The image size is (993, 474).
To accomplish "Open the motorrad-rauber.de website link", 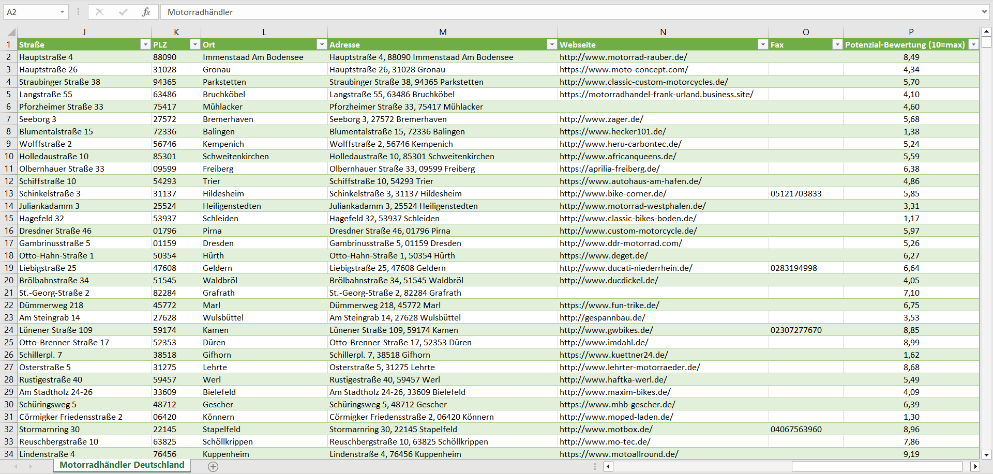I will pyautogui.click(x=623, y=57).
